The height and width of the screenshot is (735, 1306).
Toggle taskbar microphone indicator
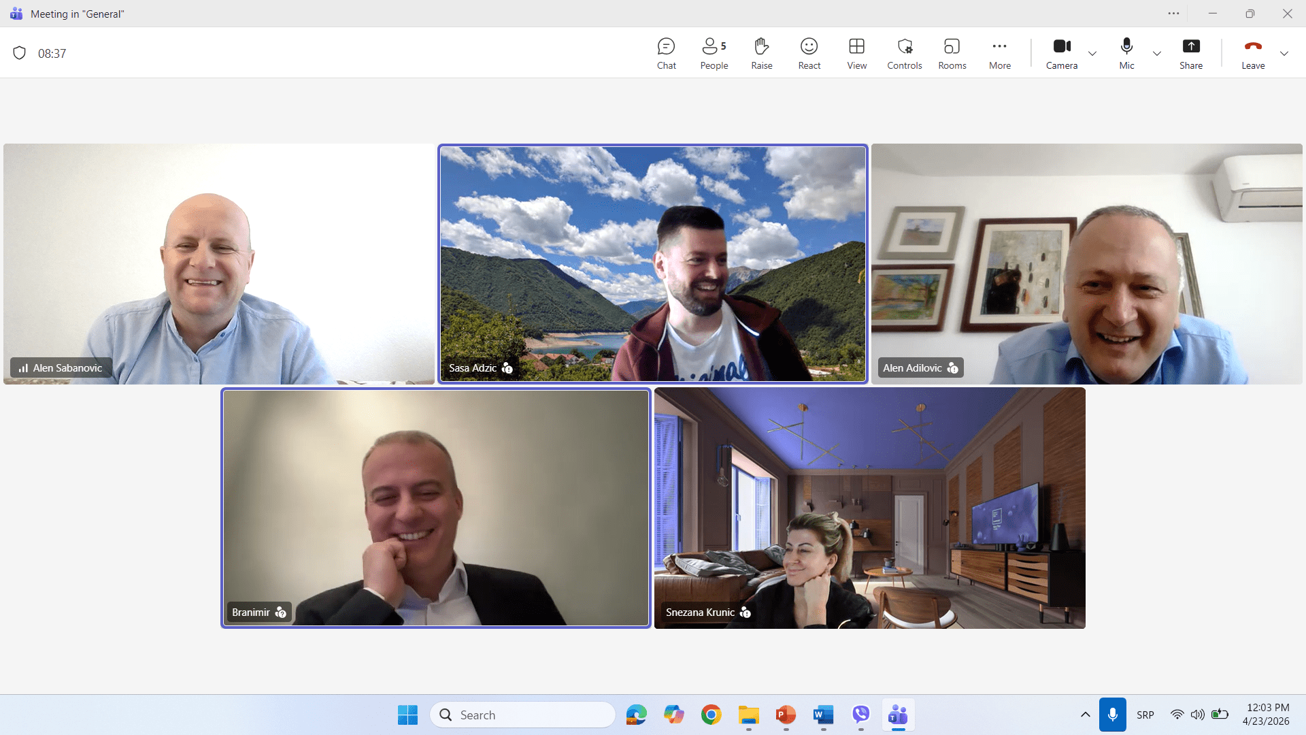pos(1112,715)
